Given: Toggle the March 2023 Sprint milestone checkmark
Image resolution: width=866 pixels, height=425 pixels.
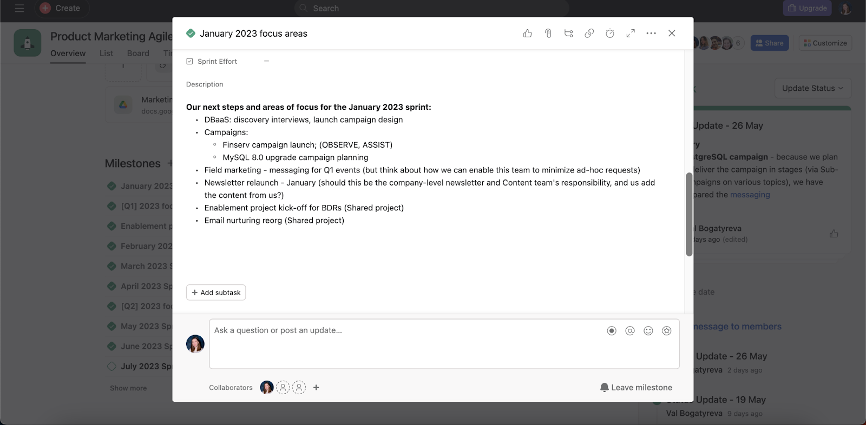Looking at the screenshot, I should click(111, 266).
